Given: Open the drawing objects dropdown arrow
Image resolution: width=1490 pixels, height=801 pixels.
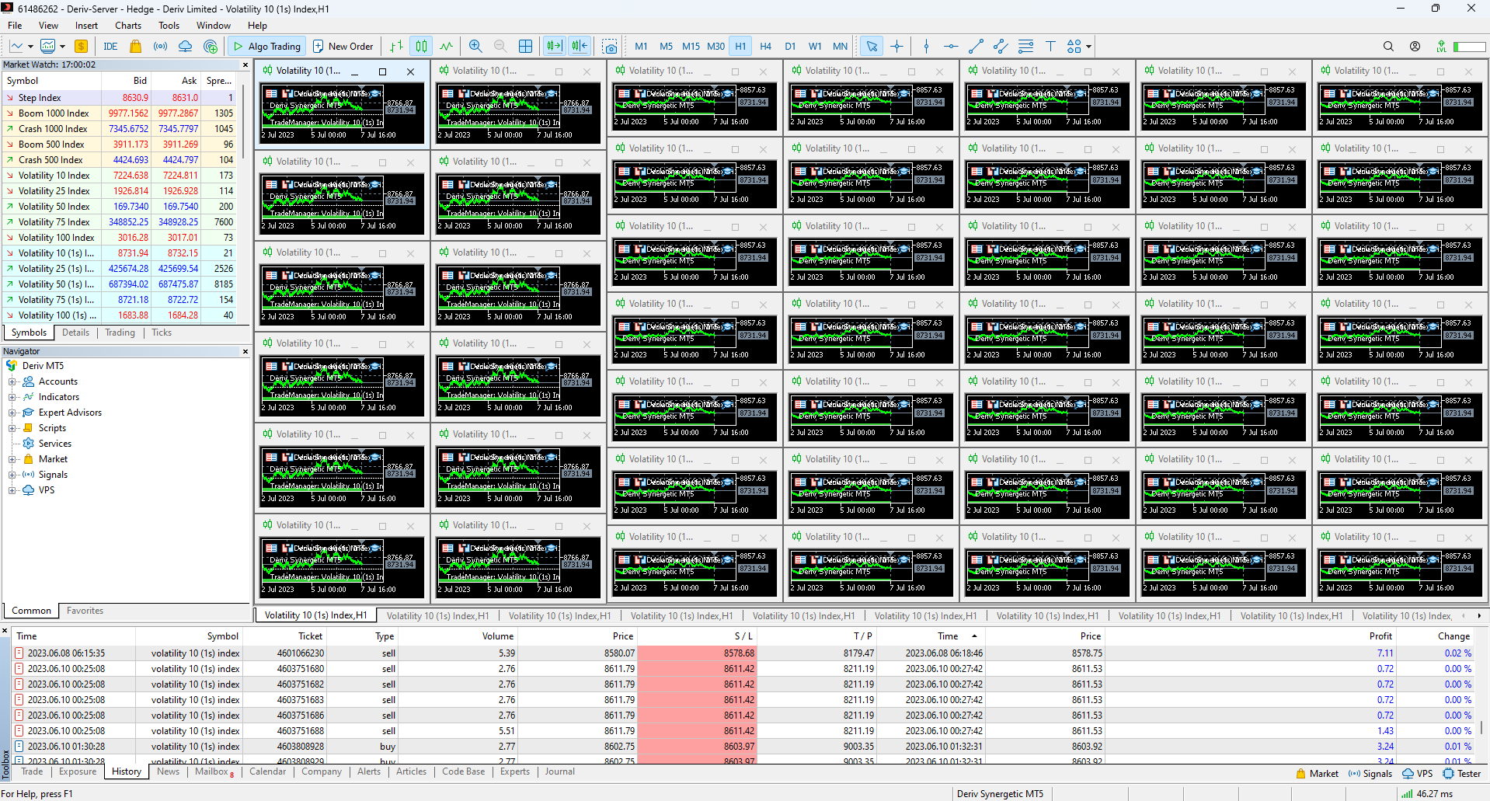Looking at the screenshot, I should [1088, 47].
